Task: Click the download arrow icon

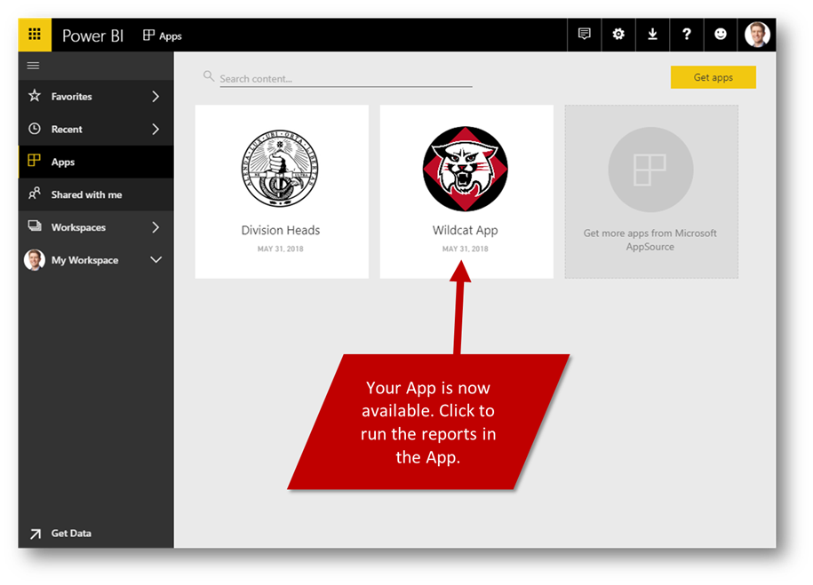Action: click(653, 35)
